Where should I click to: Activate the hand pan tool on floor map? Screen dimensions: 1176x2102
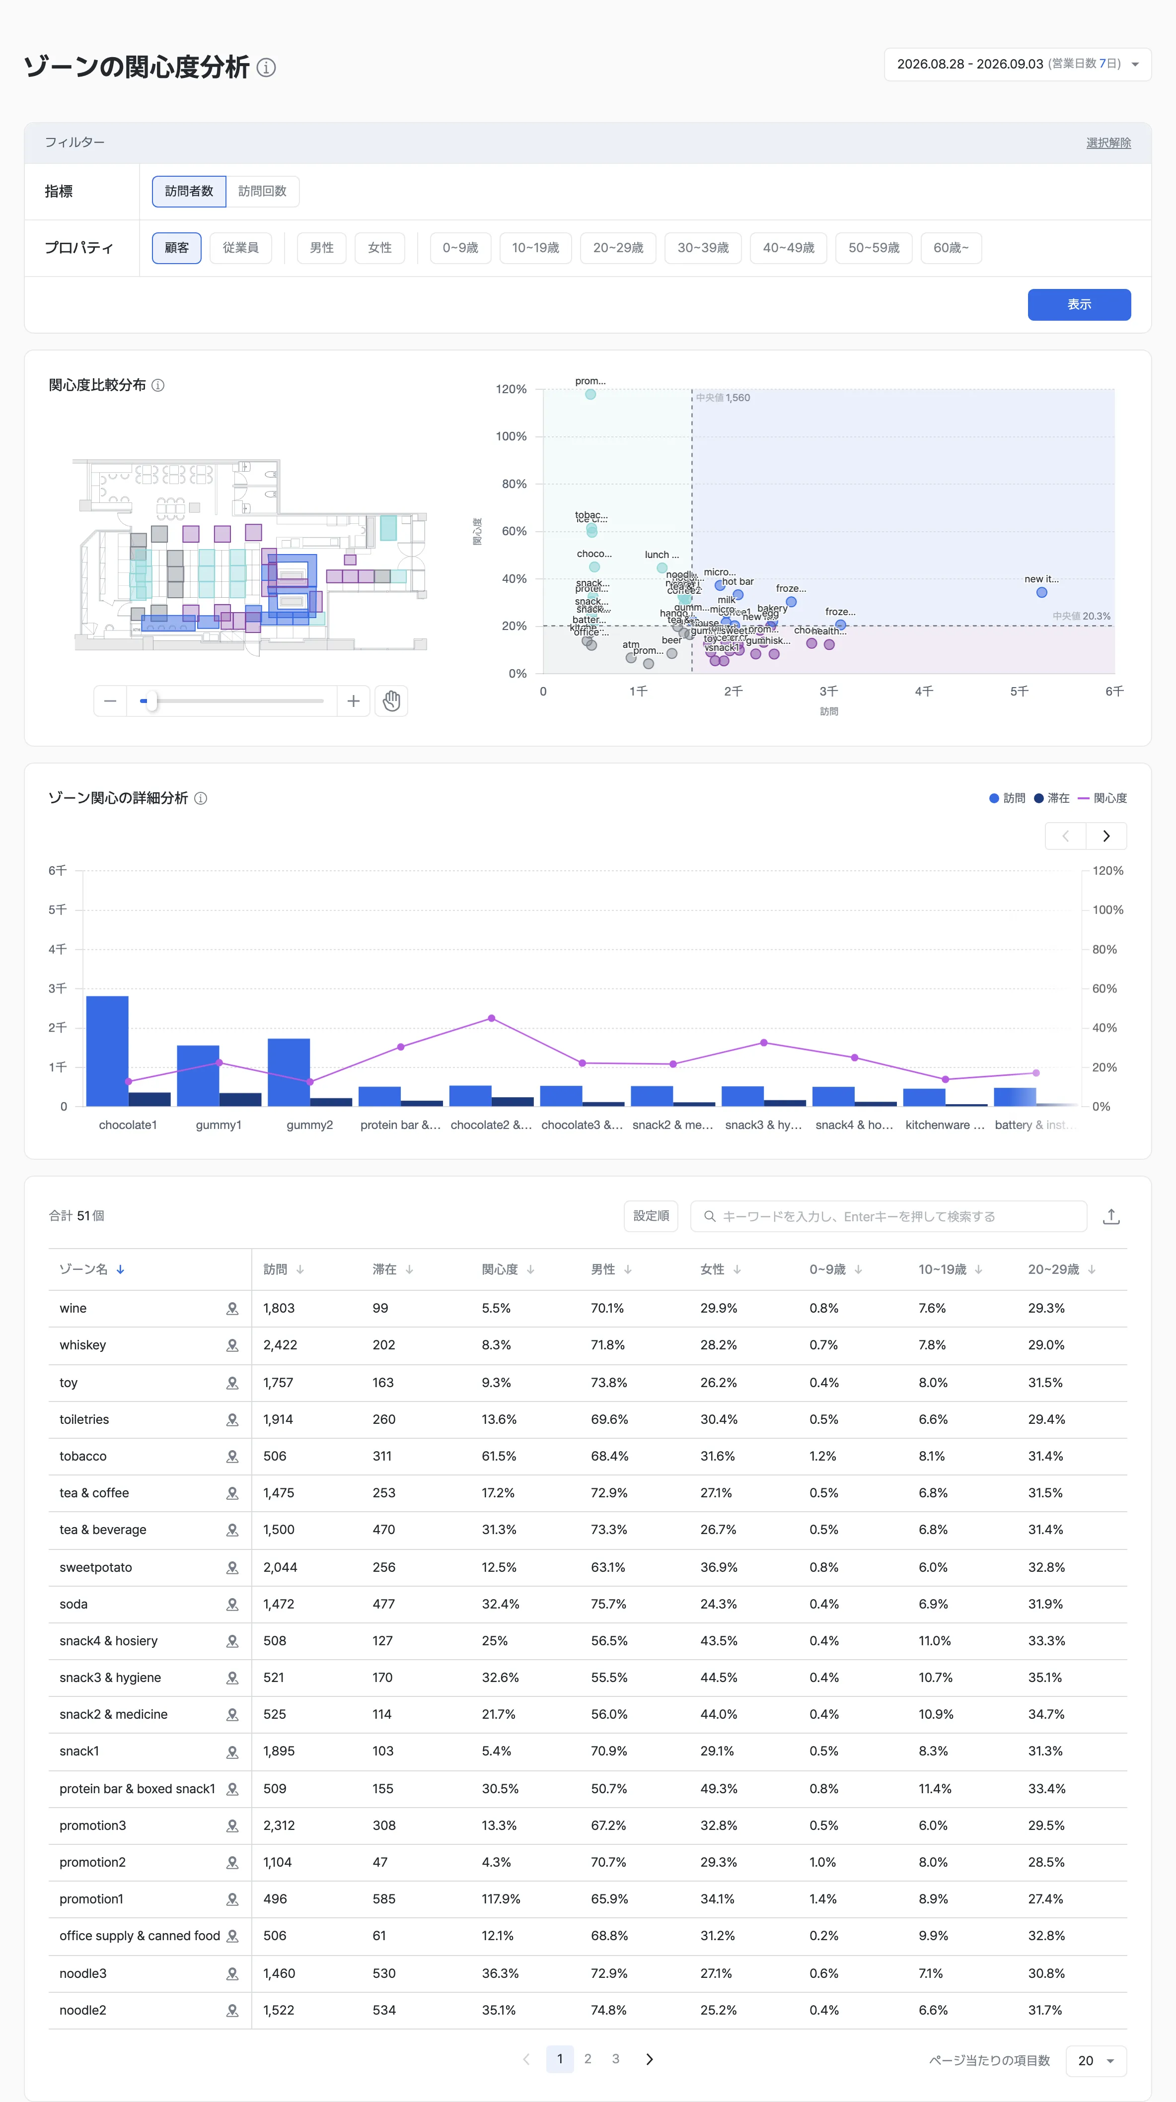point(392,701)
